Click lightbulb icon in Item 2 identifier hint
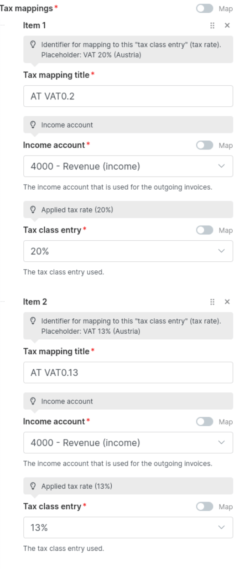 32,322
